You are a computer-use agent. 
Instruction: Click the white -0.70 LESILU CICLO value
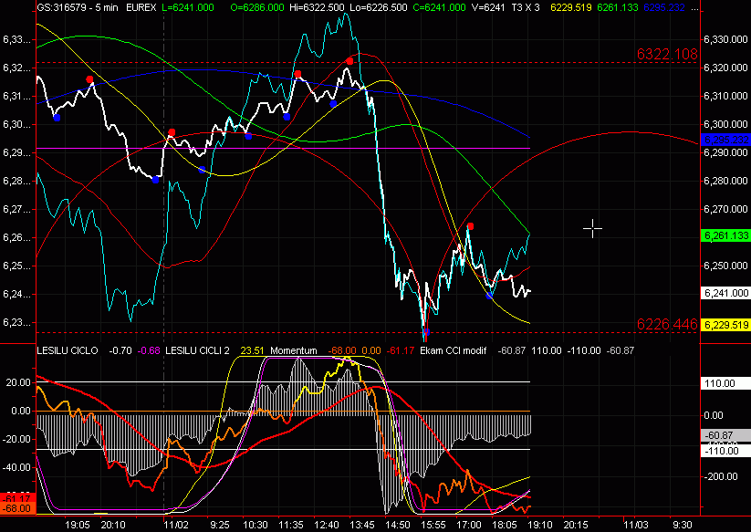120,350
